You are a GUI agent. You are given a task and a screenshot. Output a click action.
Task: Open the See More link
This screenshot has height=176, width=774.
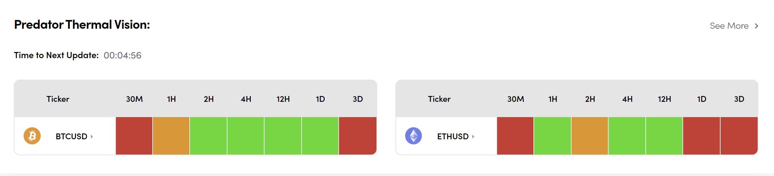[x=729, y=26]
